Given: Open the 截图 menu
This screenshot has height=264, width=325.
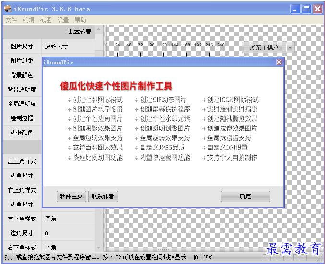Looking at the screenshot, I should pos(46,20).
